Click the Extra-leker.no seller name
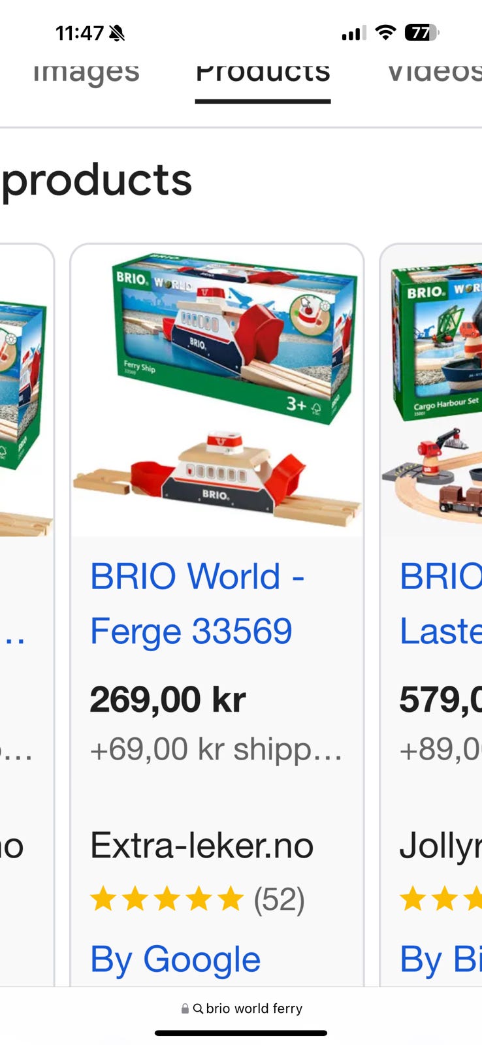Viewport: 482px width, 1045px height. pos(202,845)
